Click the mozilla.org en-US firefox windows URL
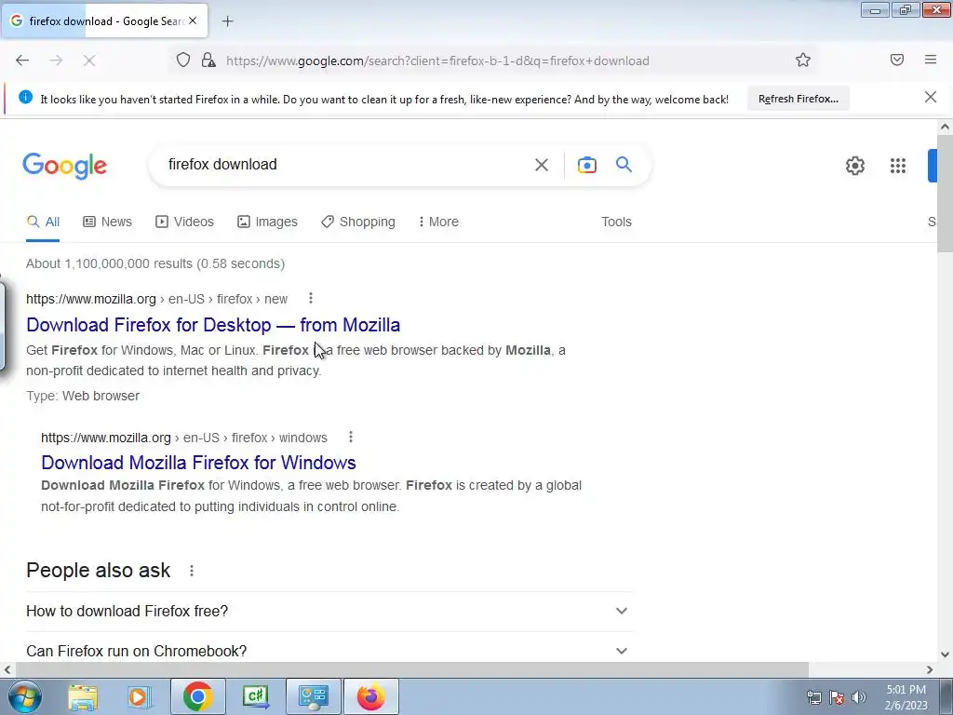The width and height of the screenshot is (953, 715). (184, 438)
